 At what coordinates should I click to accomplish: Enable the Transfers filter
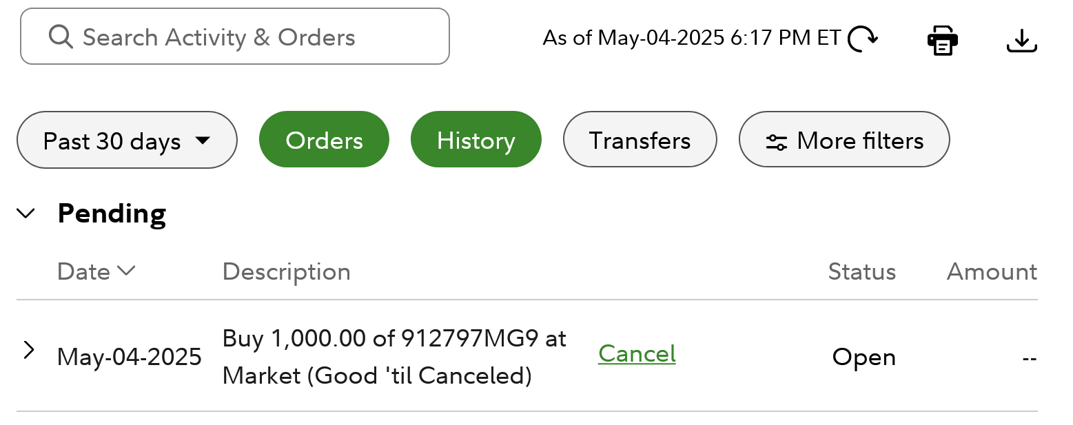(x=640, y=139)
